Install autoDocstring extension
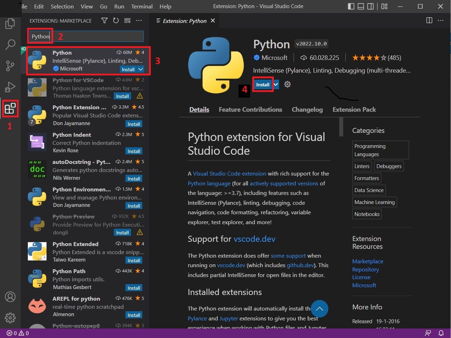 pos(134,179)
